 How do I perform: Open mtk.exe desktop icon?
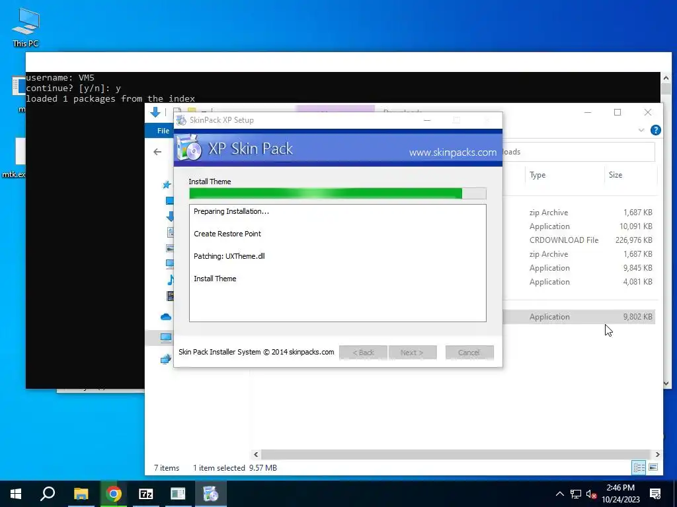point(15,158)
